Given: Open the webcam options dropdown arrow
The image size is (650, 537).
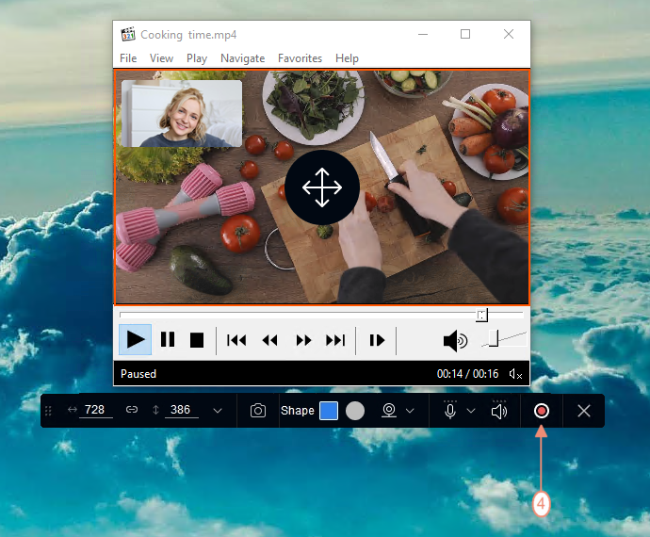Looking at the screenshot, I should pyautogui.click(x=410, y=411).
